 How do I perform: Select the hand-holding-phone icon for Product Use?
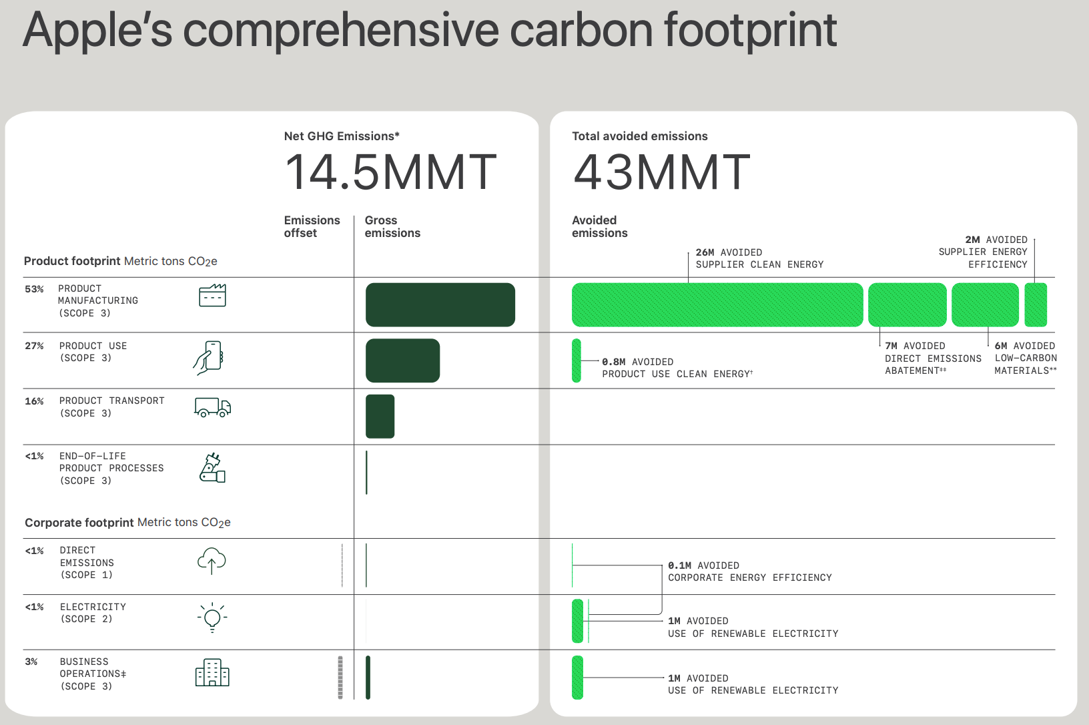pos(208,358)
